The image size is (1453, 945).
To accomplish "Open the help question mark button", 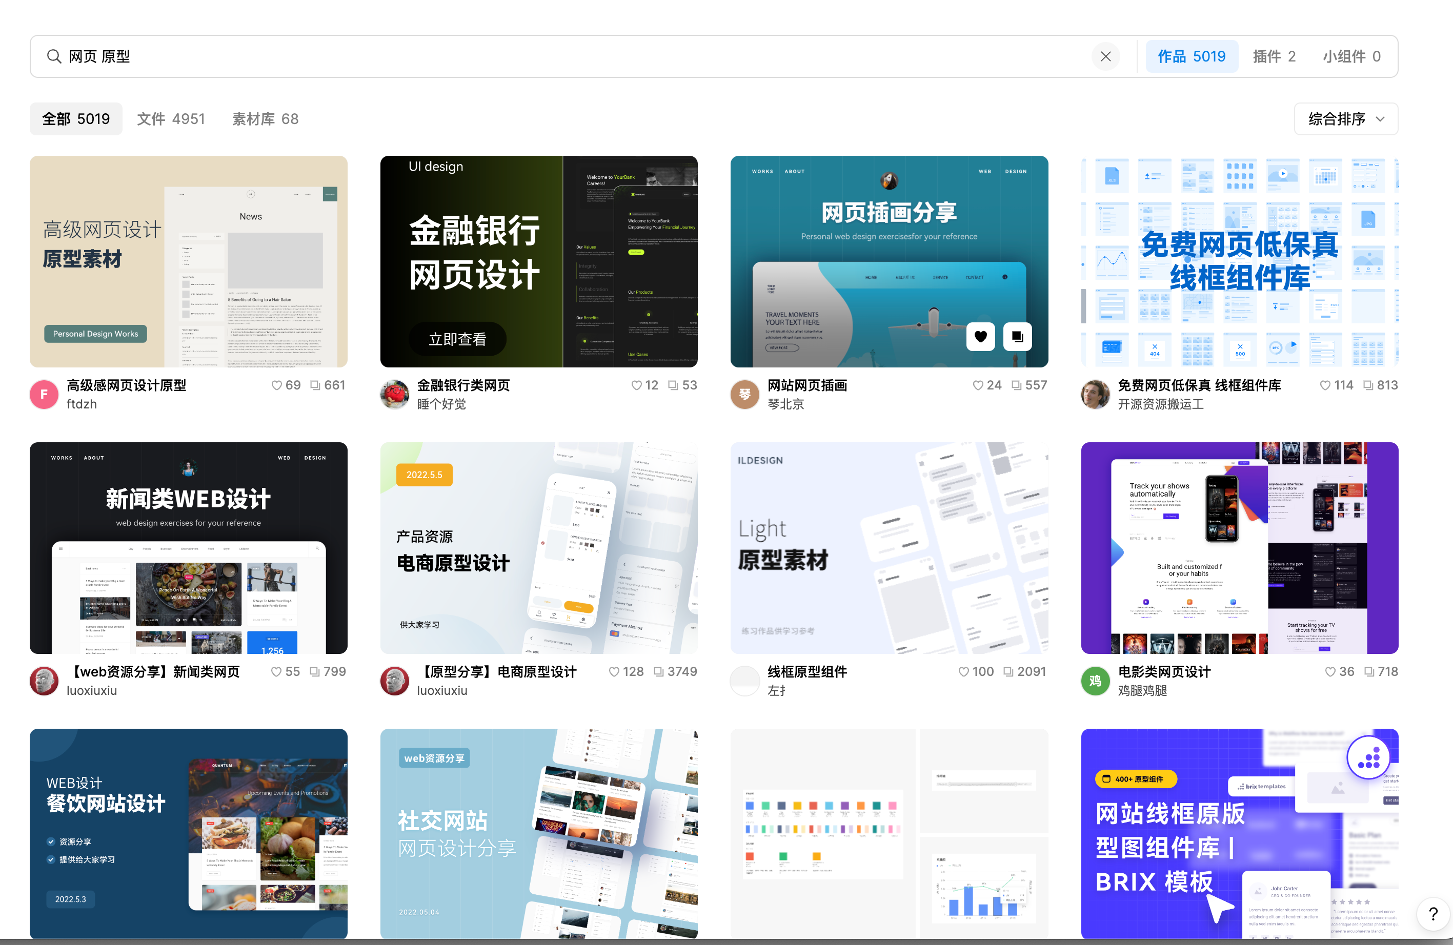I will coord(1432,913).
